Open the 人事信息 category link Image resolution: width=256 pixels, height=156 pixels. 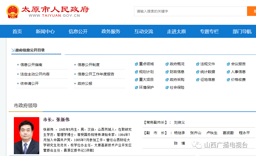238,72
